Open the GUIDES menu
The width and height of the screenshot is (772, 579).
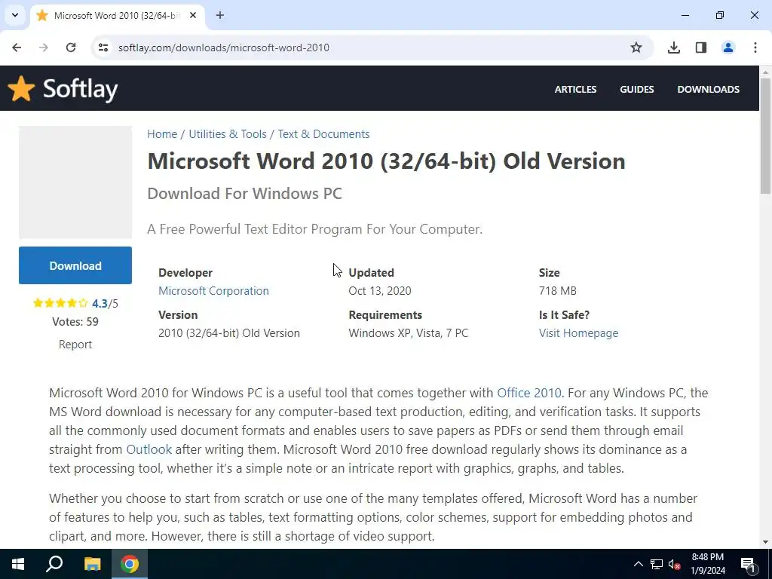click(x=636, y=89)
